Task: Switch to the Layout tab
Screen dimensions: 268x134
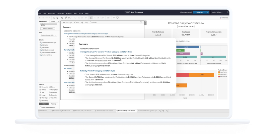Action: pyautogui.click(x=53, y=21)
